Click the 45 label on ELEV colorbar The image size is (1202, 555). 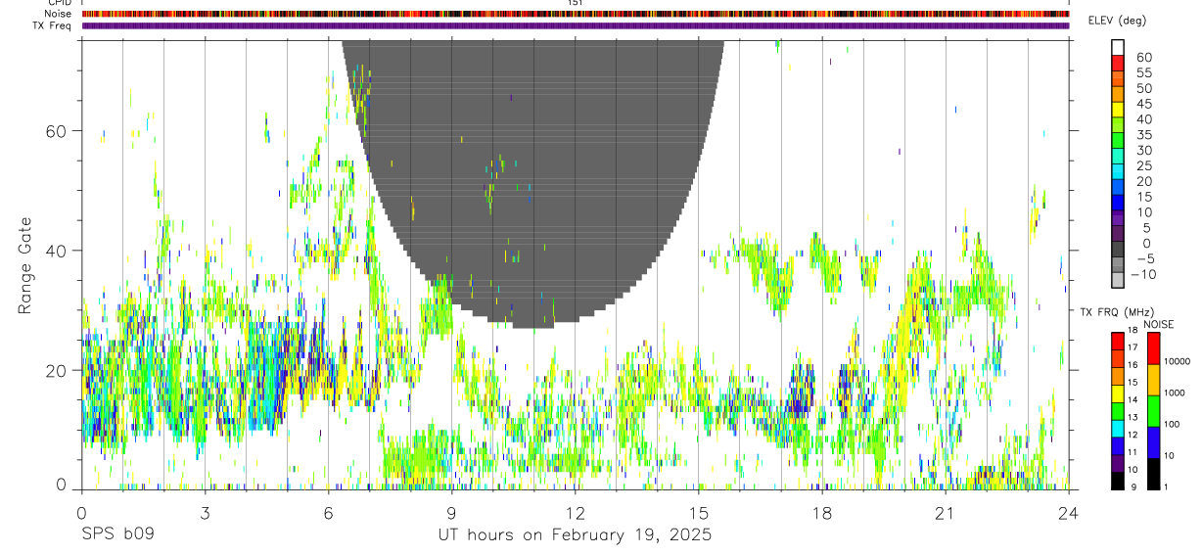pos(1144,104)
